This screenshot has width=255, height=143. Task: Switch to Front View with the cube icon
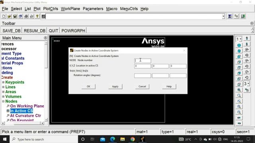pyautogui.click(x=239, y=56)
